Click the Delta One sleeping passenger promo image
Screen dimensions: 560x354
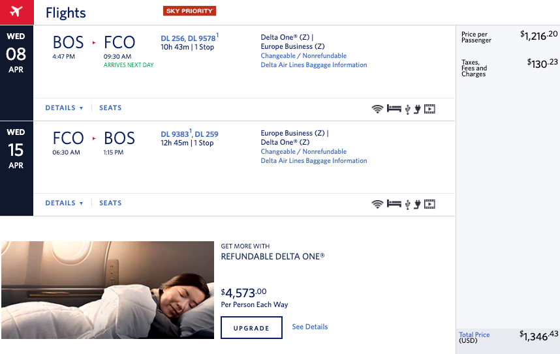108,289
